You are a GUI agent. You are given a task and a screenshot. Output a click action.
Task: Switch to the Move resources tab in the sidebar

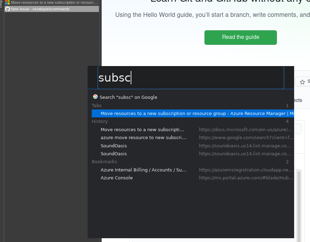(52, 2)
